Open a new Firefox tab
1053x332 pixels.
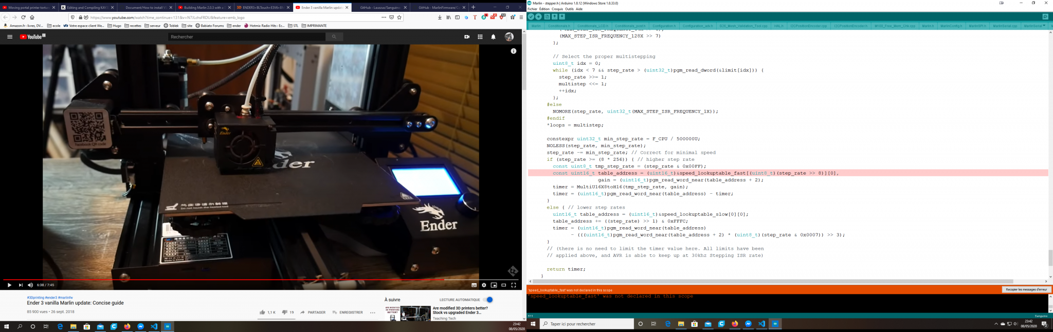[x=473, y=7]
